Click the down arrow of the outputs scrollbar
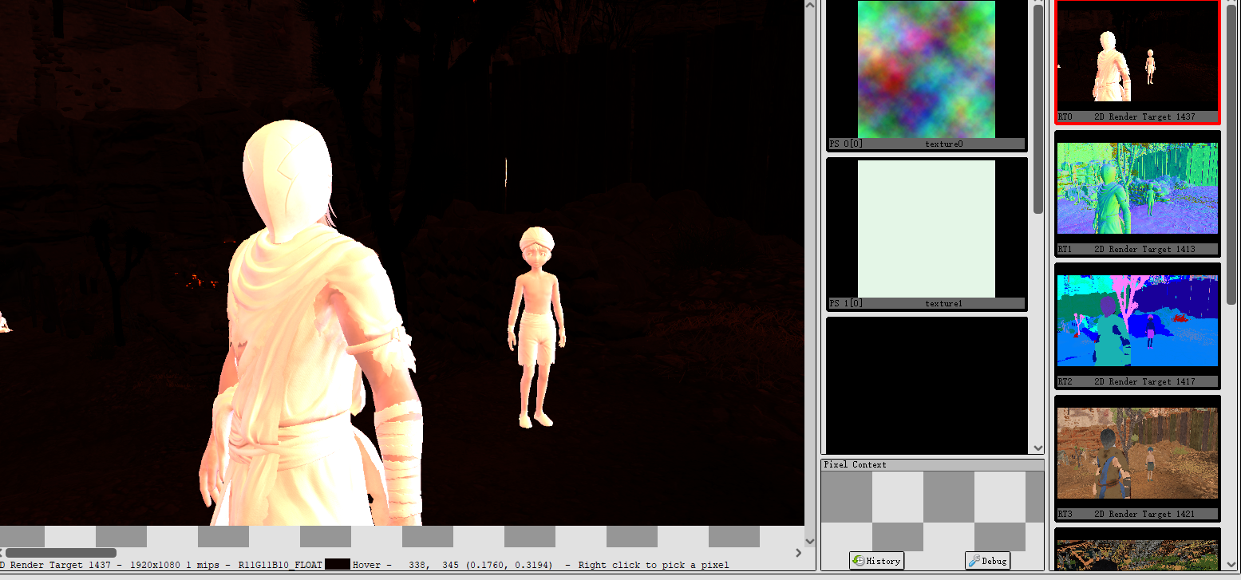The image size is (1241, 580). 1231,562
